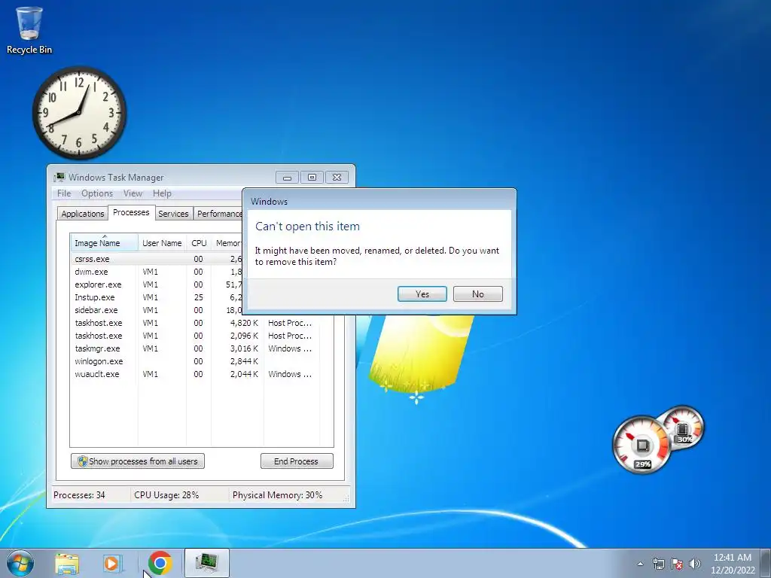Click the Show desktop strip

[x=766, y=563]
